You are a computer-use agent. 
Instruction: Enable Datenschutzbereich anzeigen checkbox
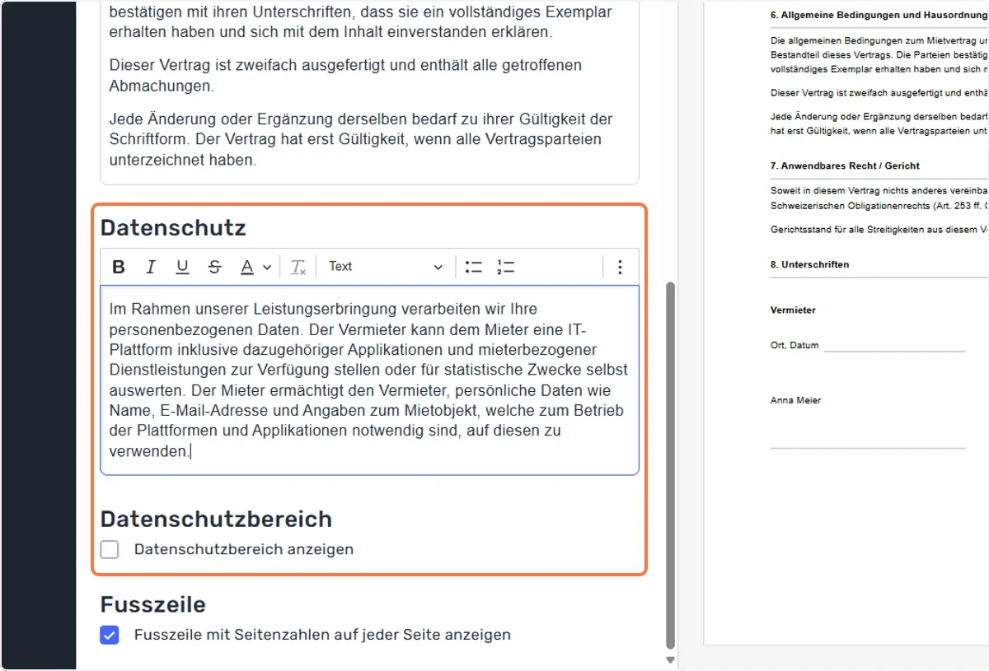(x=110, y=549)
